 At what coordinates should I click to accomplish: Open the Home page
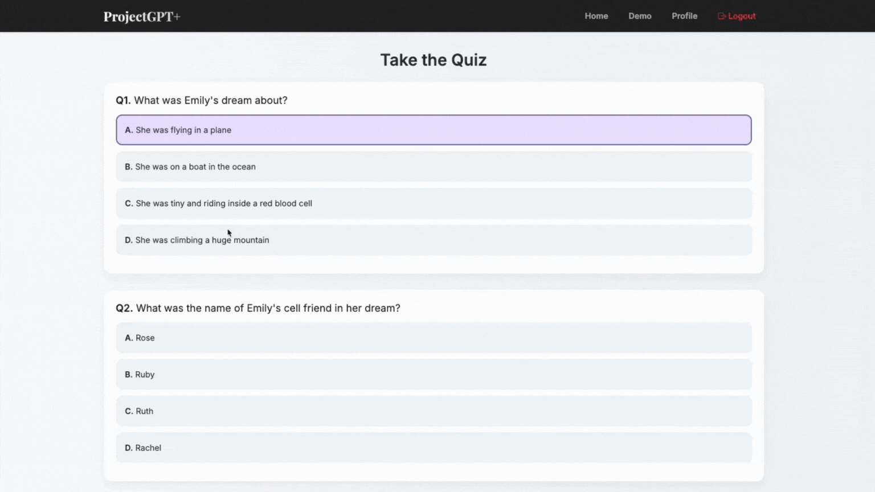coord(596,16)
